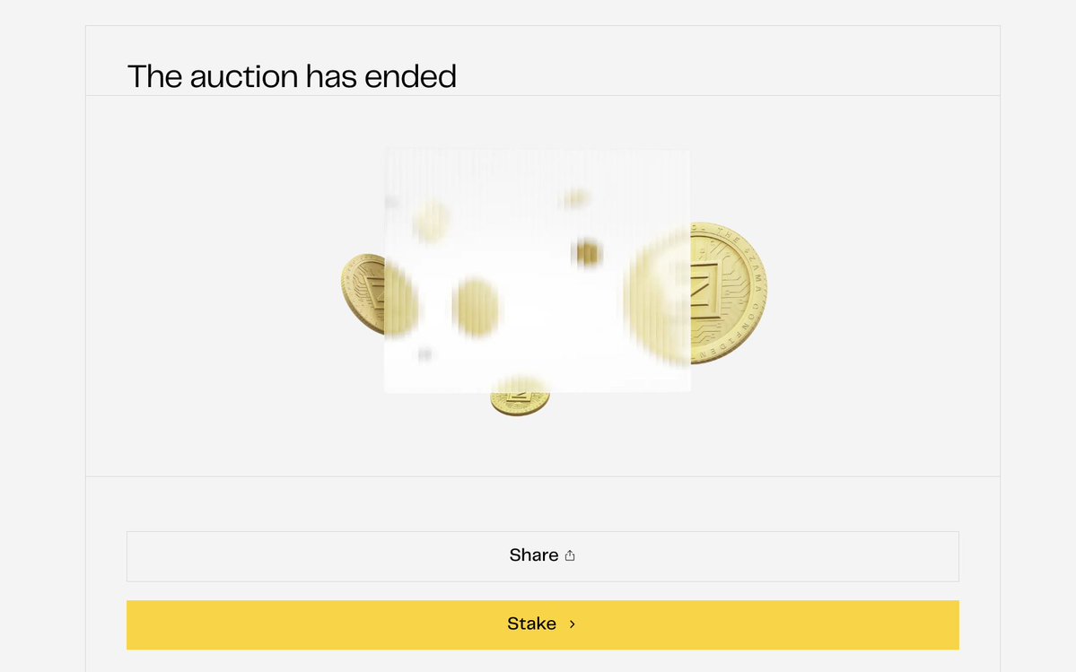Click the small gold coin below the panel
This screenshot has width=1076, height=672.
pyautogui.click(x=521, y=403)
